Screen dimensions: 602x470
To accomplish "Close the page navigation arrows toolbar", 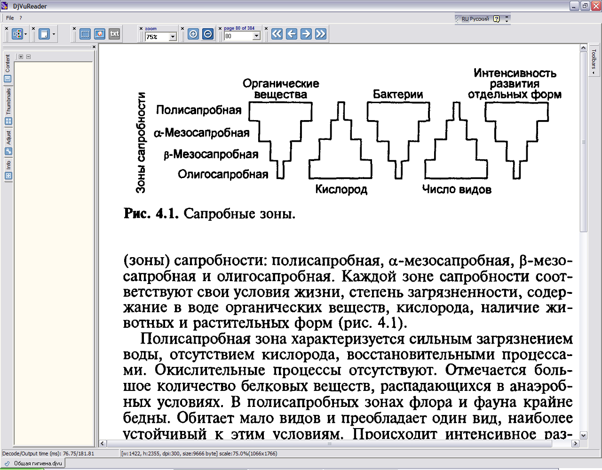I will pyautogui.click(x=266, y=29).
